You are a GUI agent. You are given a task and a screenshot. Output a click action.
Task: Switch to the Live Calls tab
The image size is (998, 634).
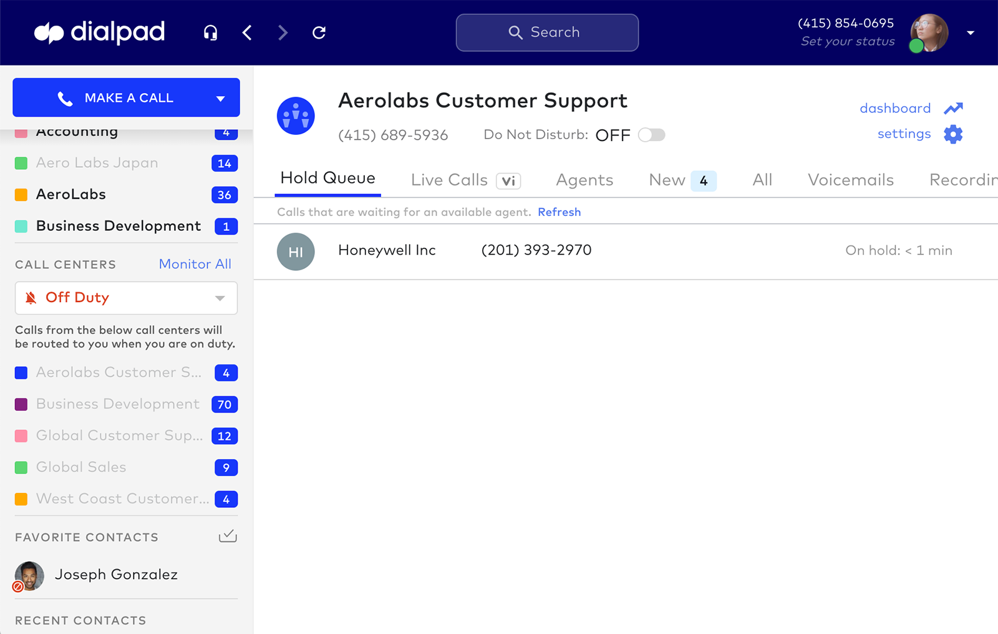449,180
